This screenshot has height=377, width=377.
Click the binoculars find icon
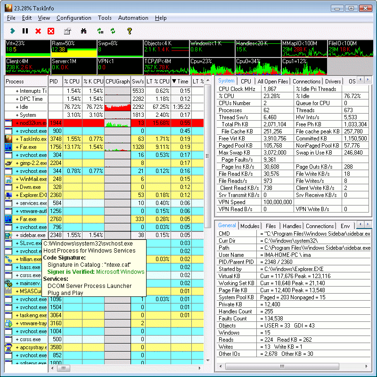pyautogui.click(x=84, y=31)
